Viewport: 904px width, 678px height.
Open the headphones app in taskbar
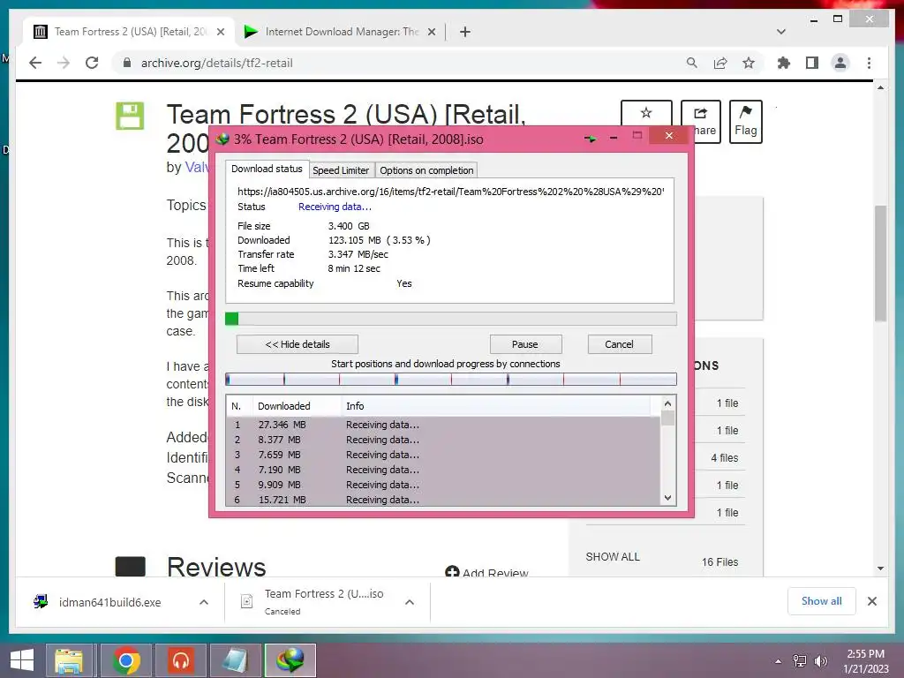(x=181, y=660)
